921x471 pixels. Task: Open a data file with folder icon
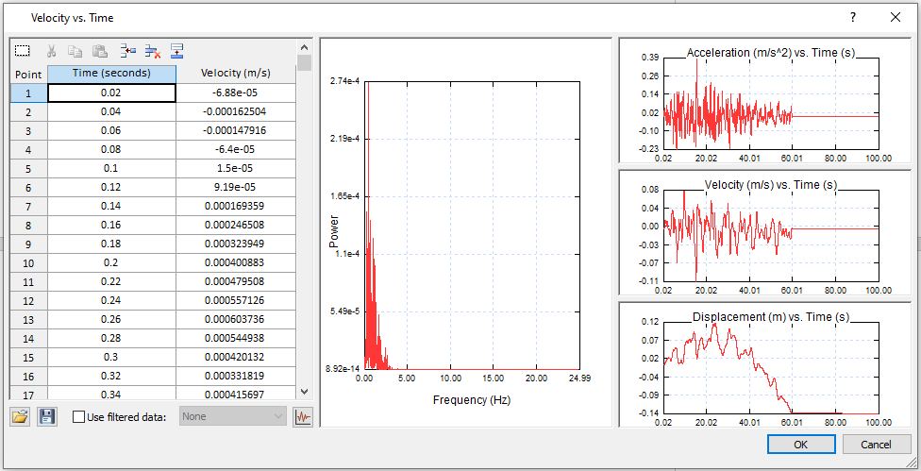21,416
